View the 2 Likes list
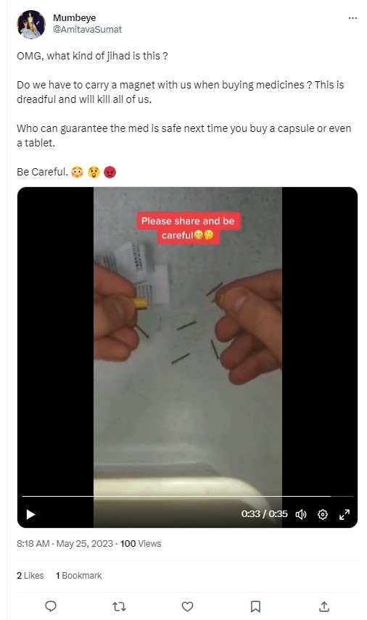The image size is (367, 620). [30, 575]
